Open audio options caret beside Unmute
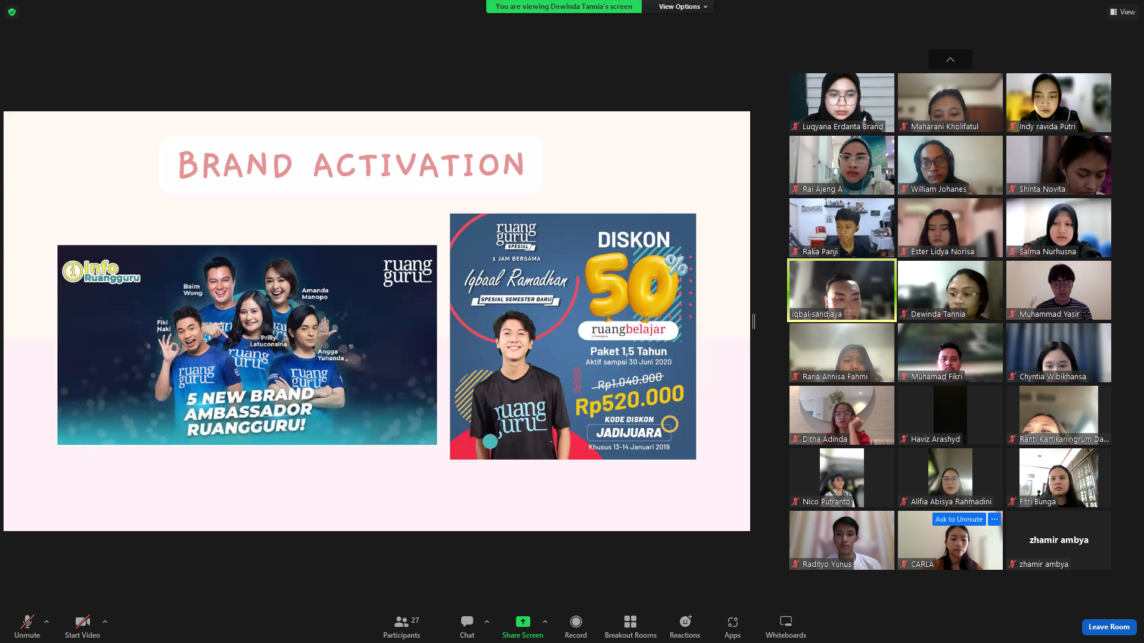Viewport: 1144px width, 643px height. (46, 622)
